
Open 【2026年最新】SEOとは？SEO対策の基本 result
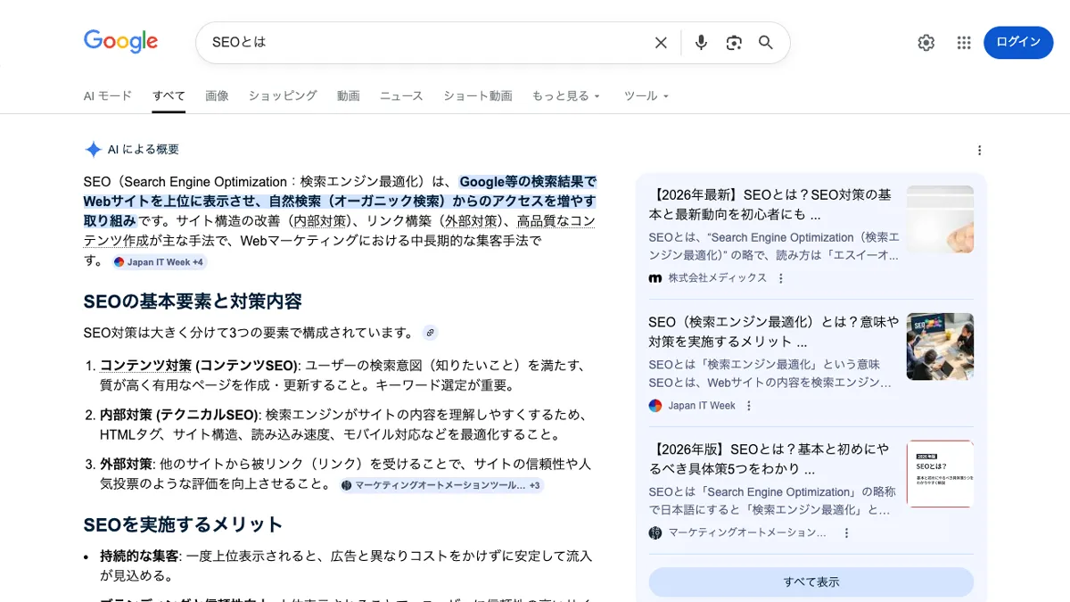point(770,204)
